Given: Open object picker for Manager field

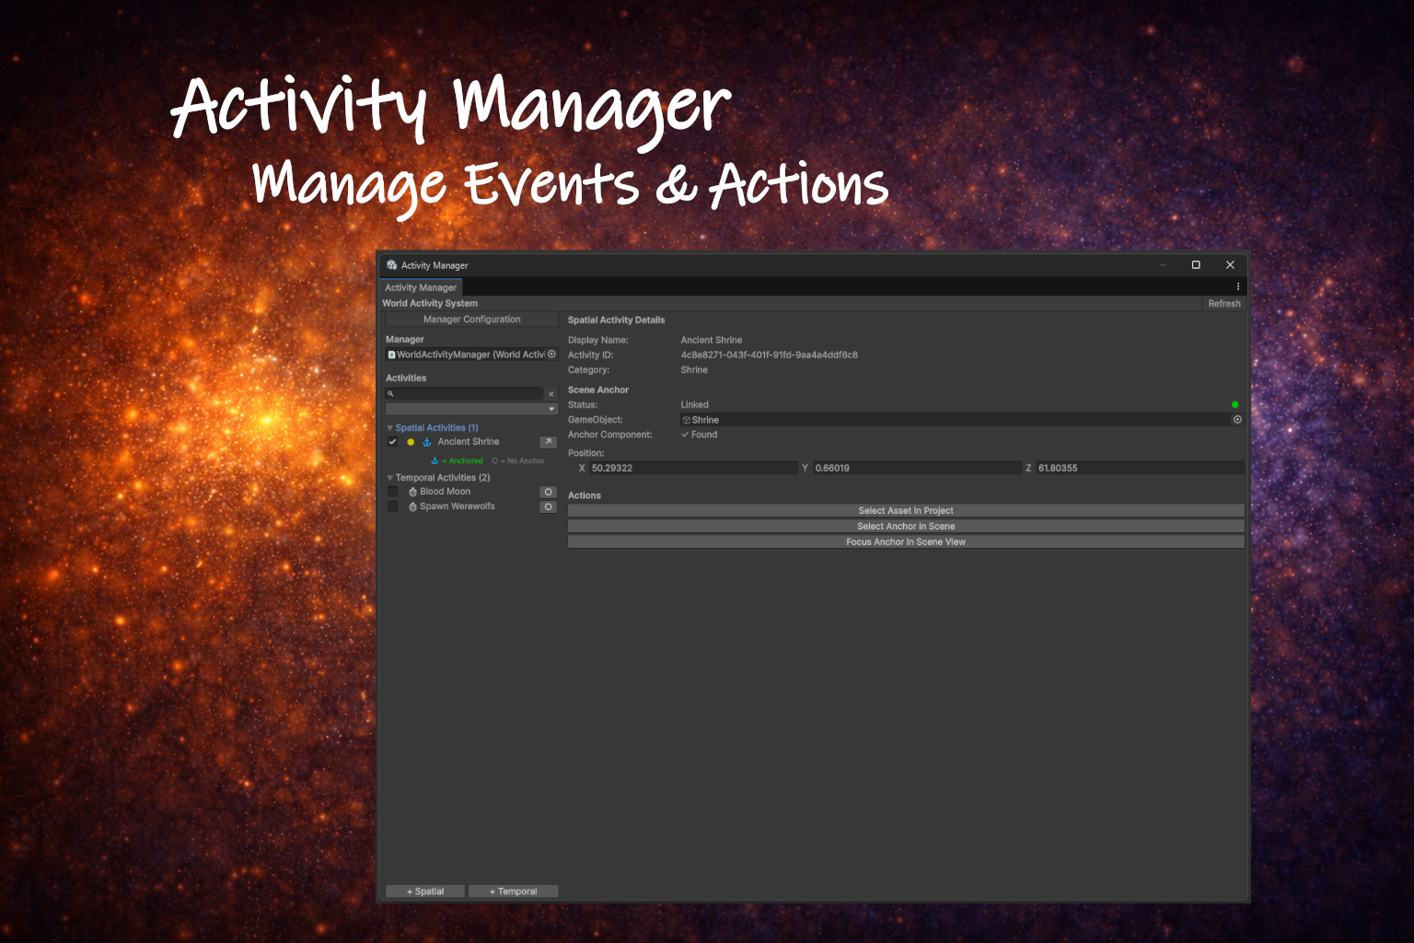Looking at the screenshot, I should click(551, 355).
